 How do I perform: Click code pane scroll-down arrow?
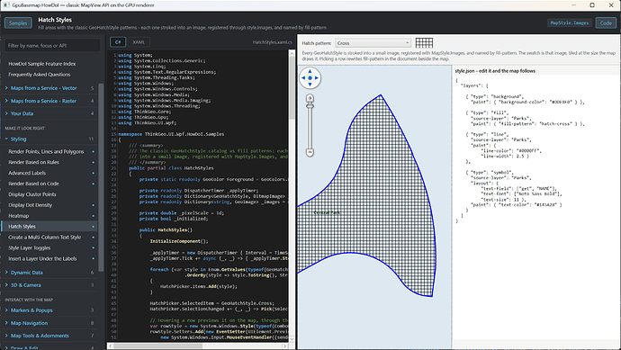(292, 339)
